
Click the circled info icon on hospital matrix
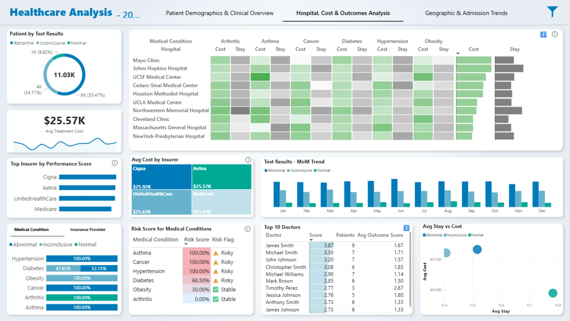pyautogui.click(x=555, y=34)
